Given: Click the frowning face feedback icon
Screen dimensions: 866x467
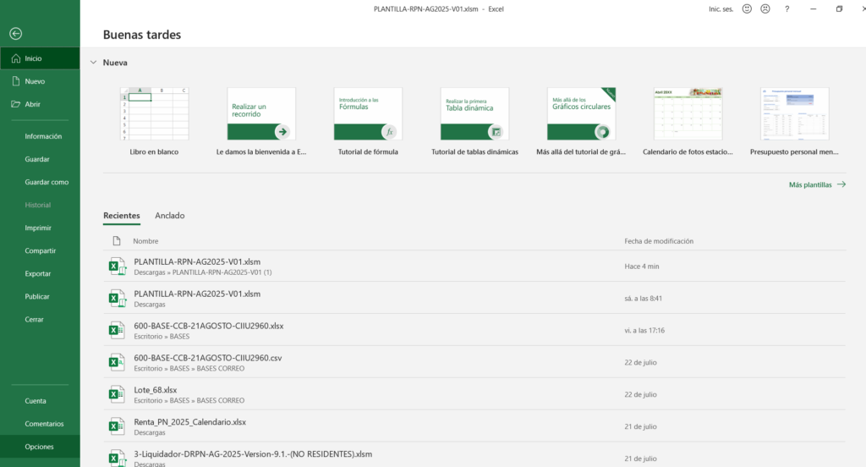Looking at the screenshot, I should click(765, 8).
